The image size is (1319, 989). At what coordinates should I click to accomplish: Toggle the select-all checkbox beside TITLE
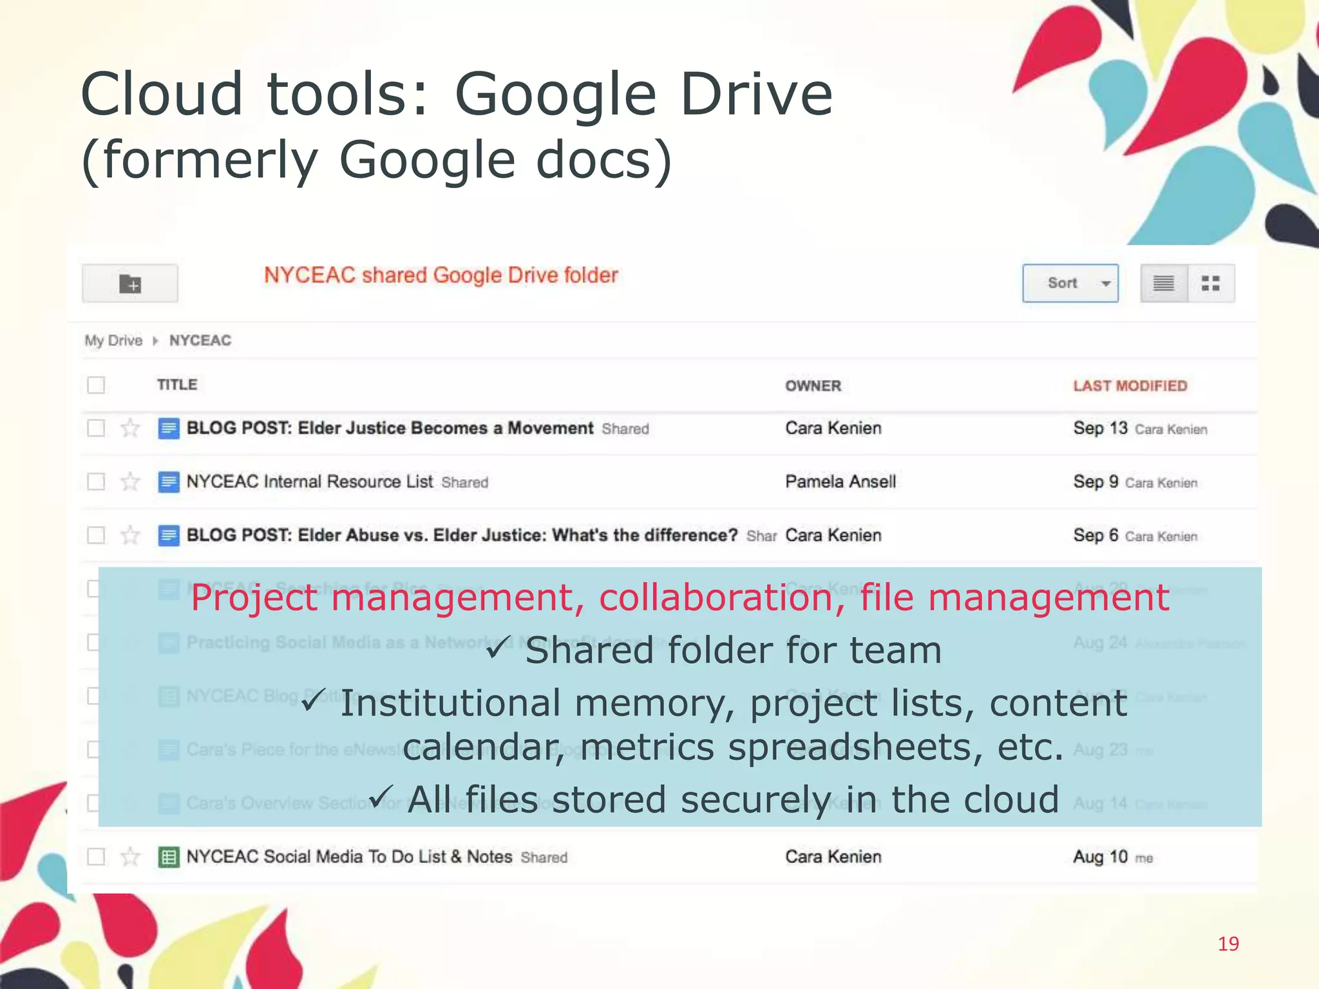(x=96, y=385)
